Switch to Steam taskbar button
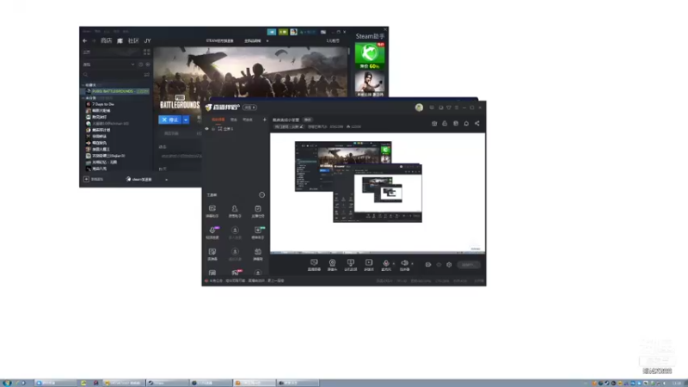The height and width of the screenshot is (387, 688). click(167, 383)
